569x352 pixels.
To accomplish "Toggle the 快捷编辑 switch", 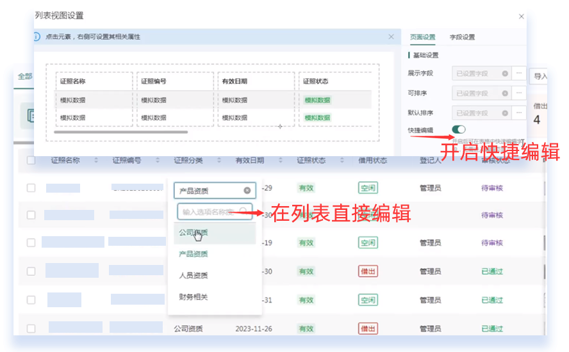I will coord(459,131).
